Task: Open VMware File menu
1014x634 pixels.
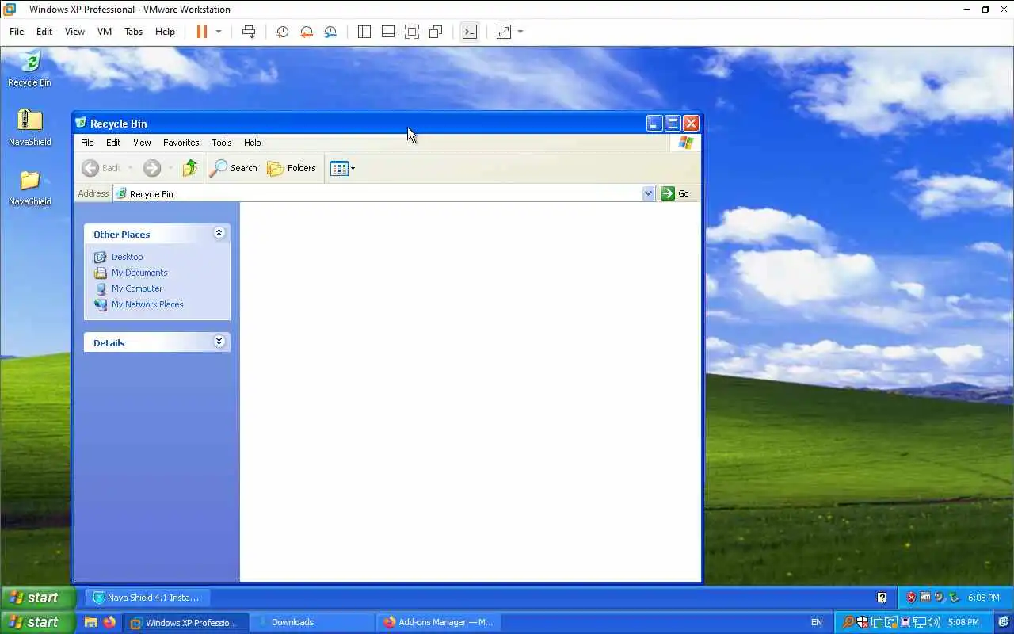Action: (x=17, y=32)
